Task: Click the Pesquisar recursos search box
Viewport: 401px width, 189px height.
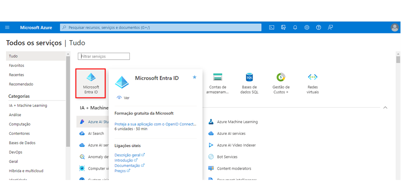Action: 161,28
